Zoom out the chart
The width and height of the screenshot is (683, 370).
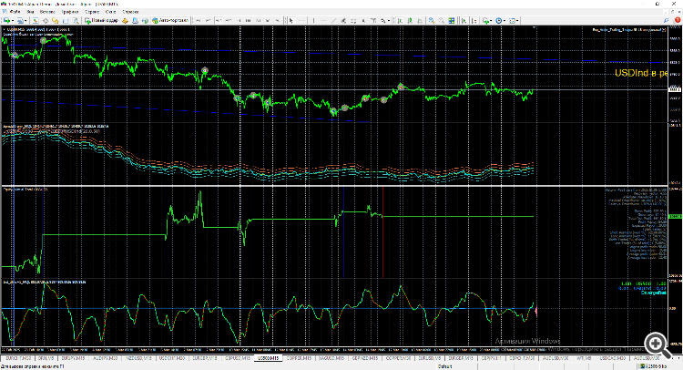tap(442, 20)
